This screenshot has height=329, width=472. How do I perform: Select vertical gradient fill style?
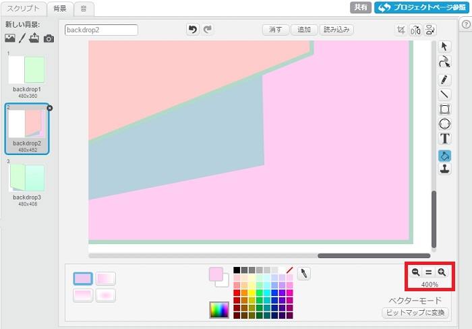point(83,295)
